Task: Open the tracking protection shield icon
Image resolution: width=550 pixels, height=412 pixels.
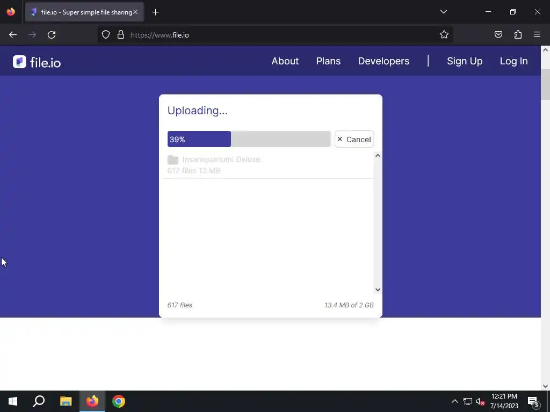Action: [x=106, y=35]
